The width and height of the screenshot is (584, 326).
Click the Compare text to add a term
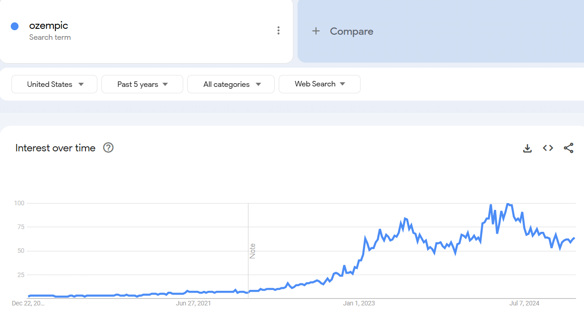[x=351, y=31]
